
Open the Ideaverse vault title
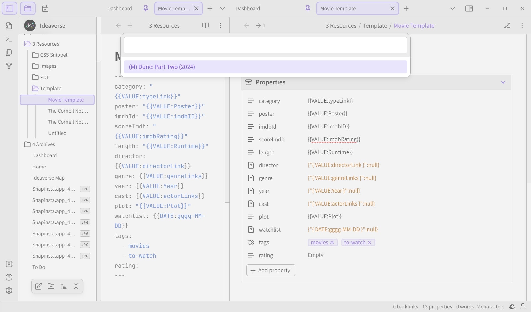[x=53, y=25]
